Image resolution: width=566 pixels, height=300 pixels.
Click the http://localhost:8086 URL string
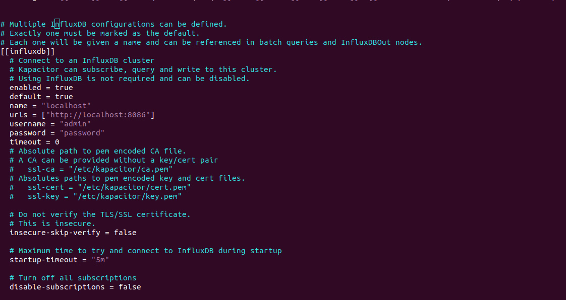(x=98, y=115)
